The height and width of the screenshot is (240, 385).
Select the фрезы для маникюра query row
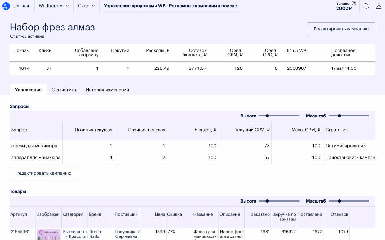[x=193, y=146]
